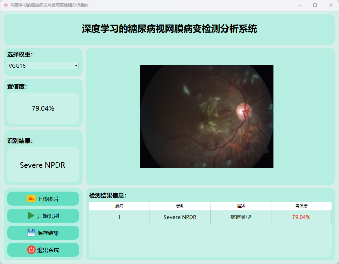Viewport: 339px width, 264px height.
Task: Click the red 79.04% cell in the table
Action: click(x=301, y=217)
